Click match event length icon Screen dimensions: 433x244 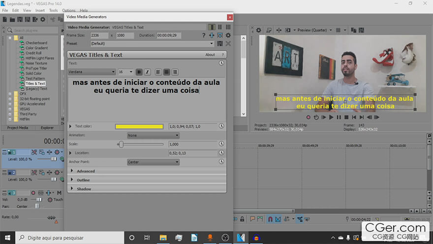coord(212,35)
